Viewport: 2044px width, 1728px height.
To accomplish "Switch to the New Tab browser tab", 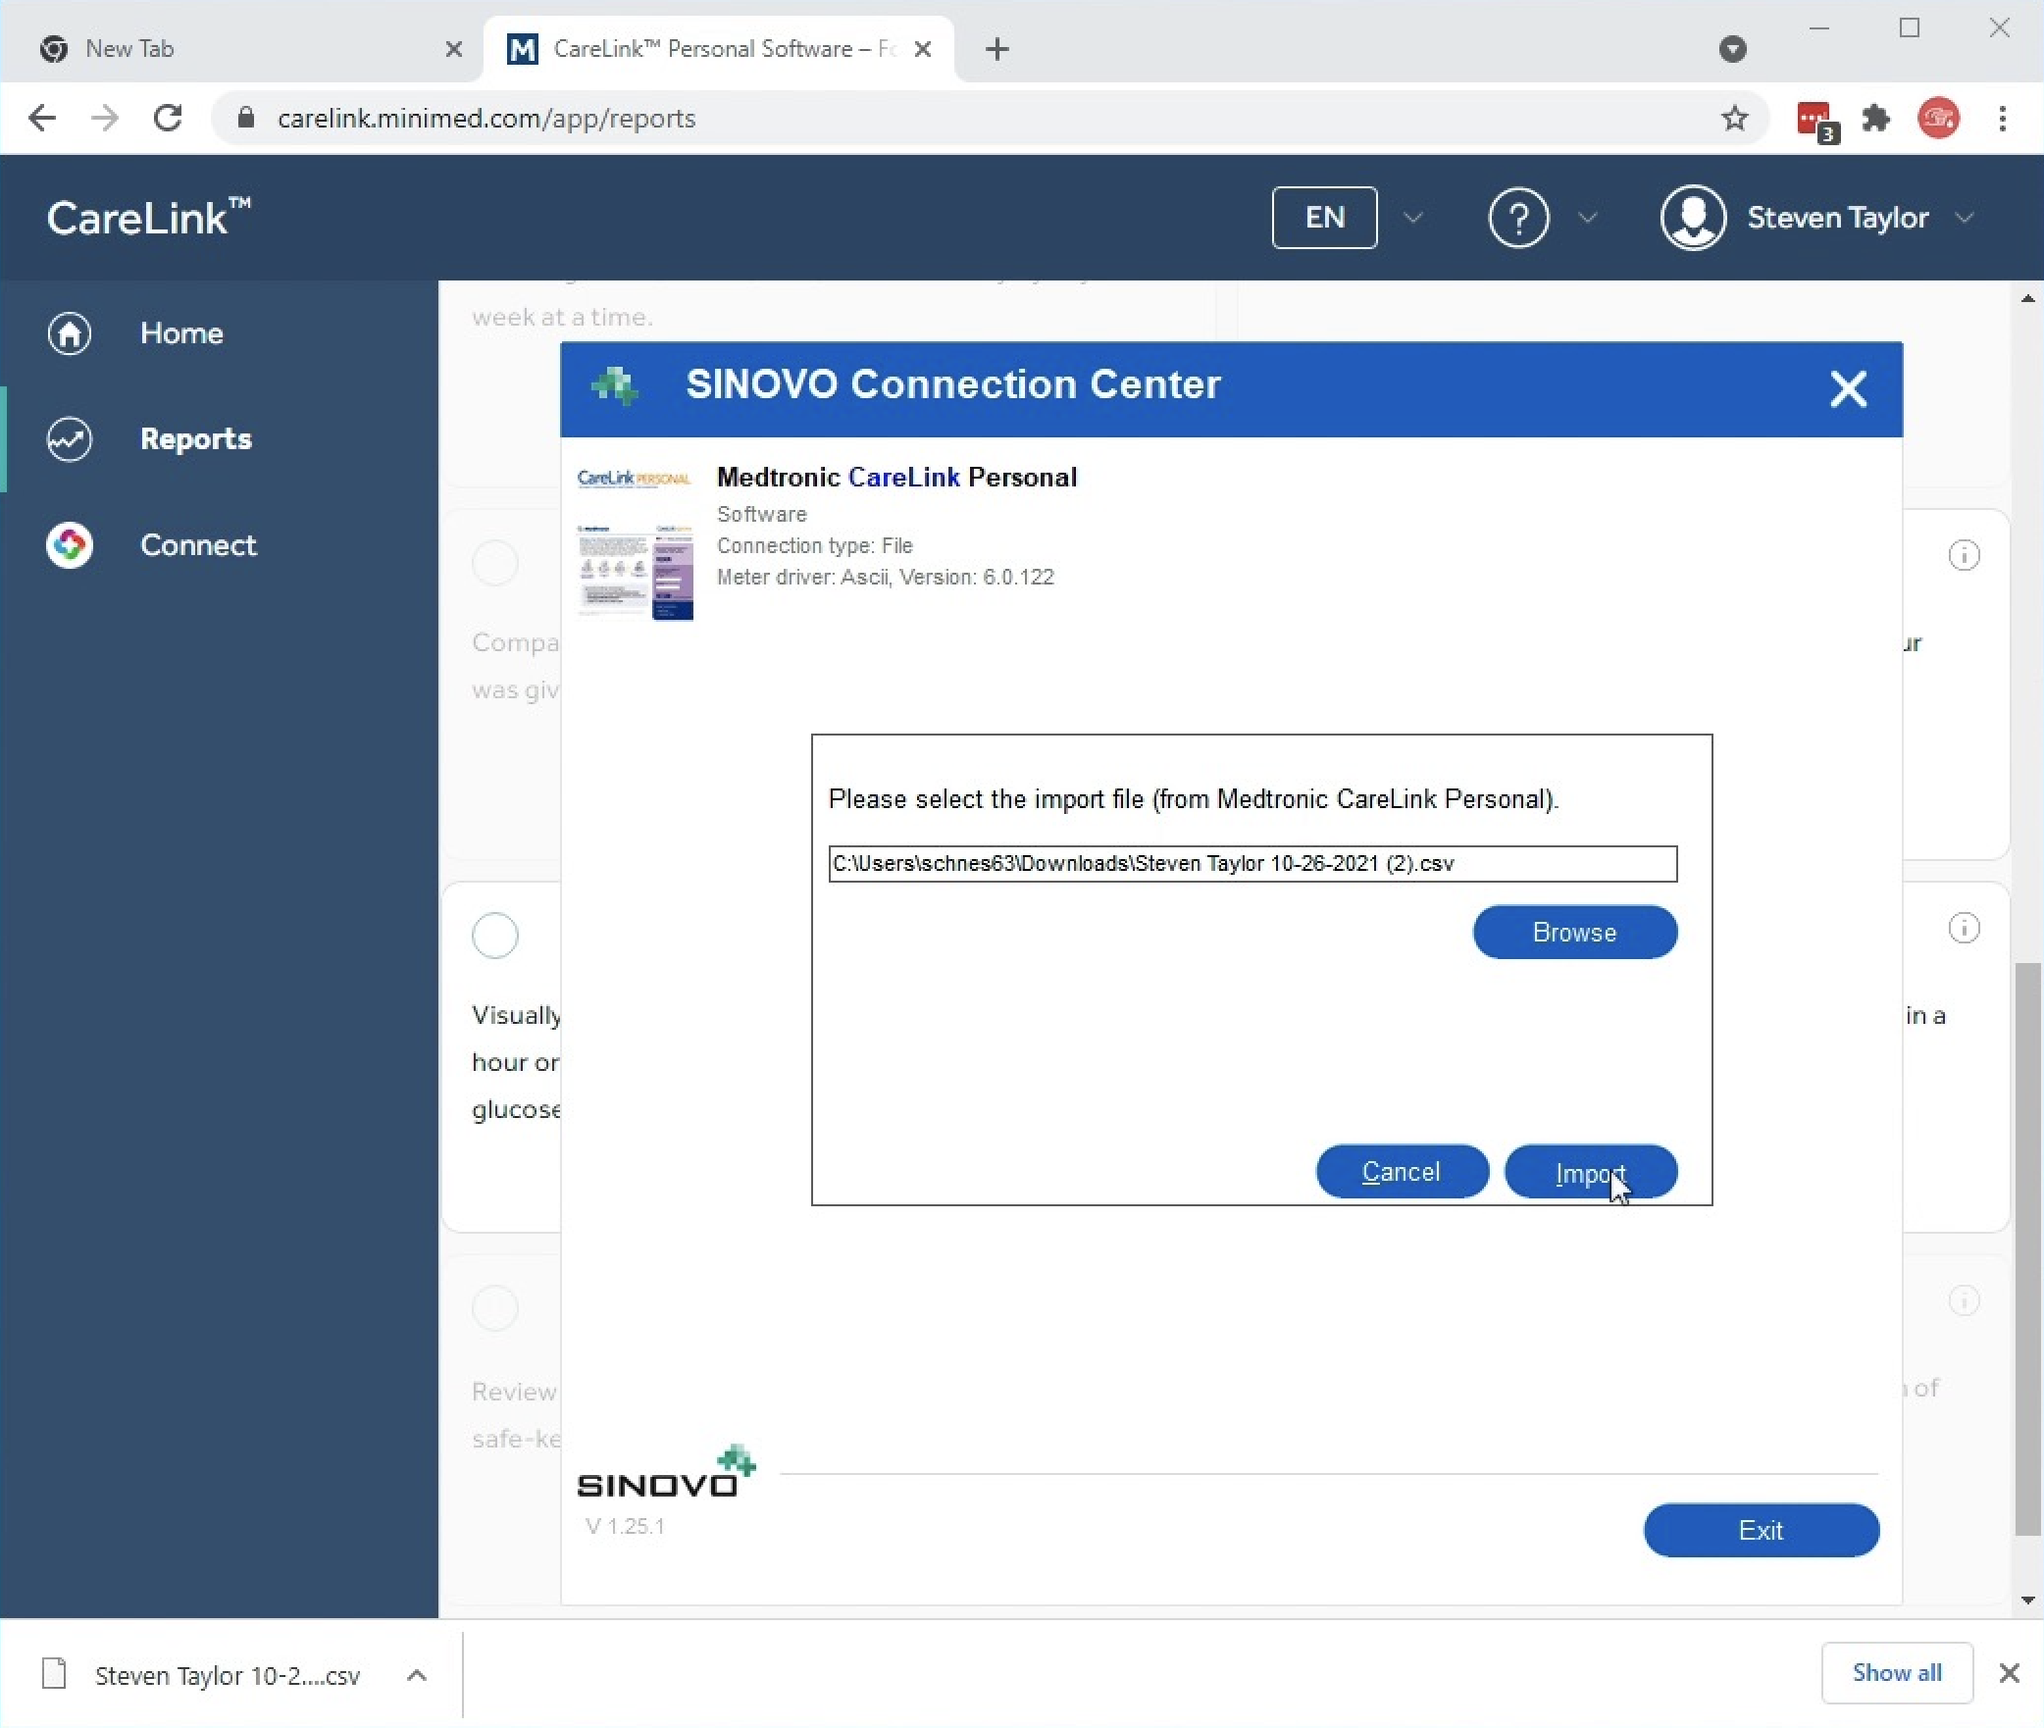I will [241, 49].
